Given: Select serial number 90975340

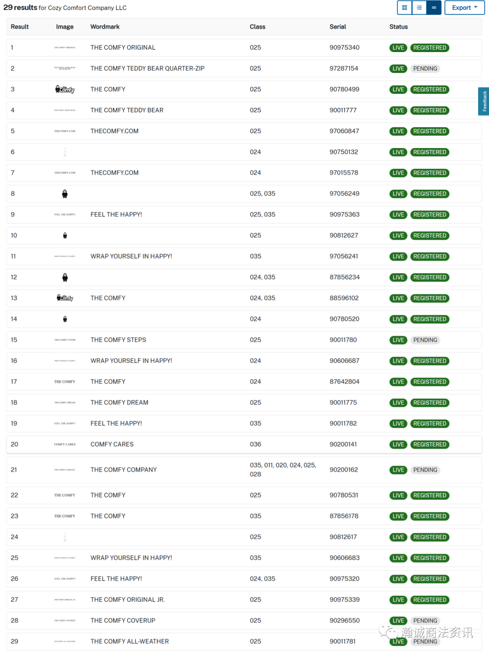Looking at the screenshot, I should click(345, 48).
